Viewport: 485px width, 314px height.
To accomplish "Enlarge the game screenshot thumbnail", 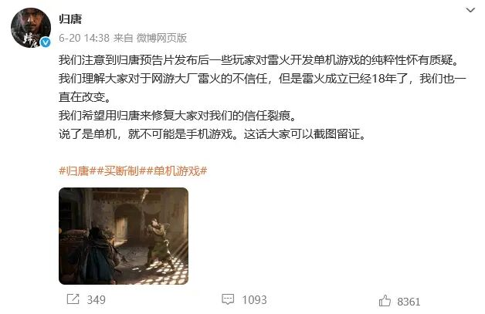I will [x=124, y=236].
